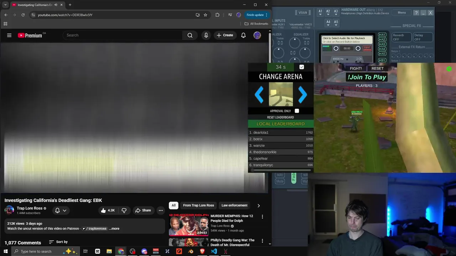Toggle Voicemeeter recorder A4 output
The image size is (456, 256).
pyautogui.click(x=382, y=49)
